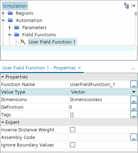Click the Parameters folder icon

[x=17, y=27]
